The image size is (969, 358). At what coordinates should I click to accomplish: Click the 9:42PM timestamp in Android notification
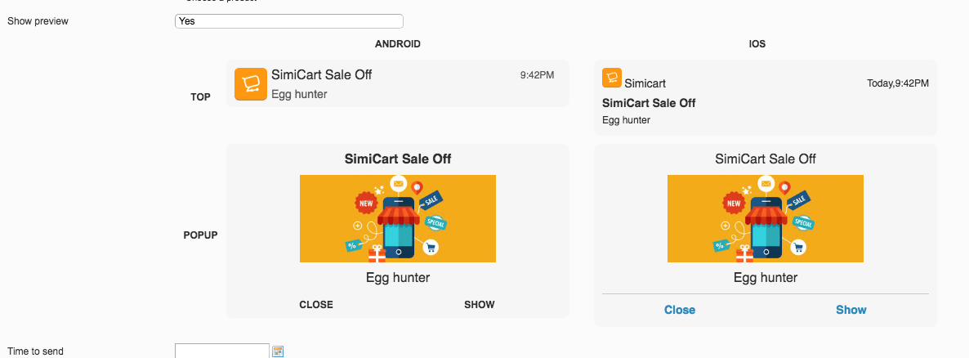point(537,75)
